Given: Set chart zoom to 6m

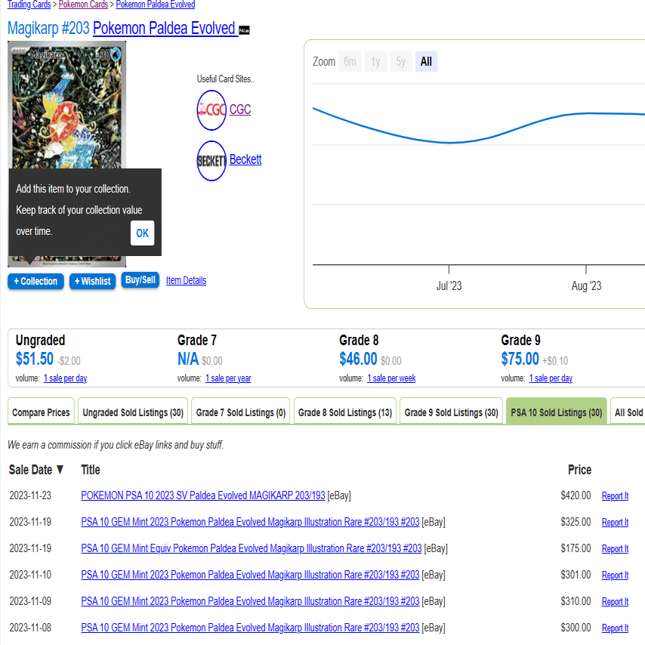Looking at the screenshot, I should click(350, 61).
